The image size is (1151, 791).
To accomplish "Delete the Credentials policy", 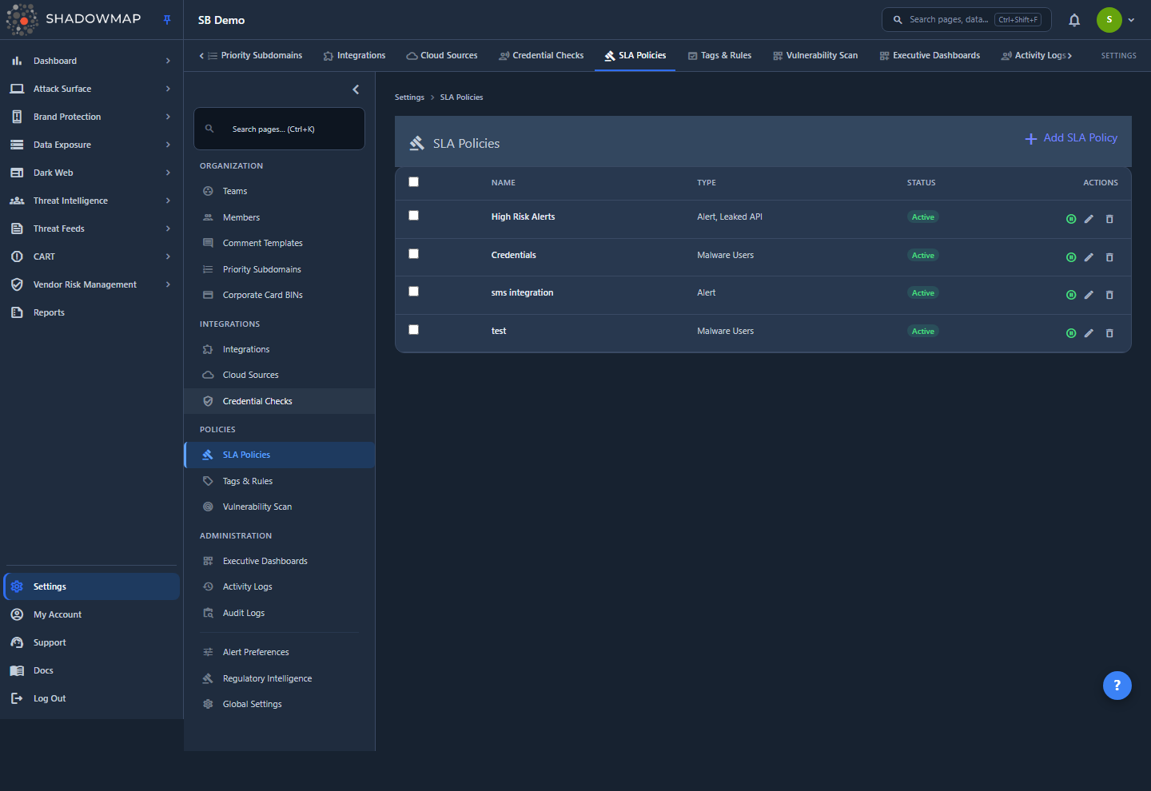I will 1109,257.
